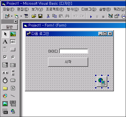Open the 디버그(D) menu
The image size is (126, 117).
click(x=89, y=9)
